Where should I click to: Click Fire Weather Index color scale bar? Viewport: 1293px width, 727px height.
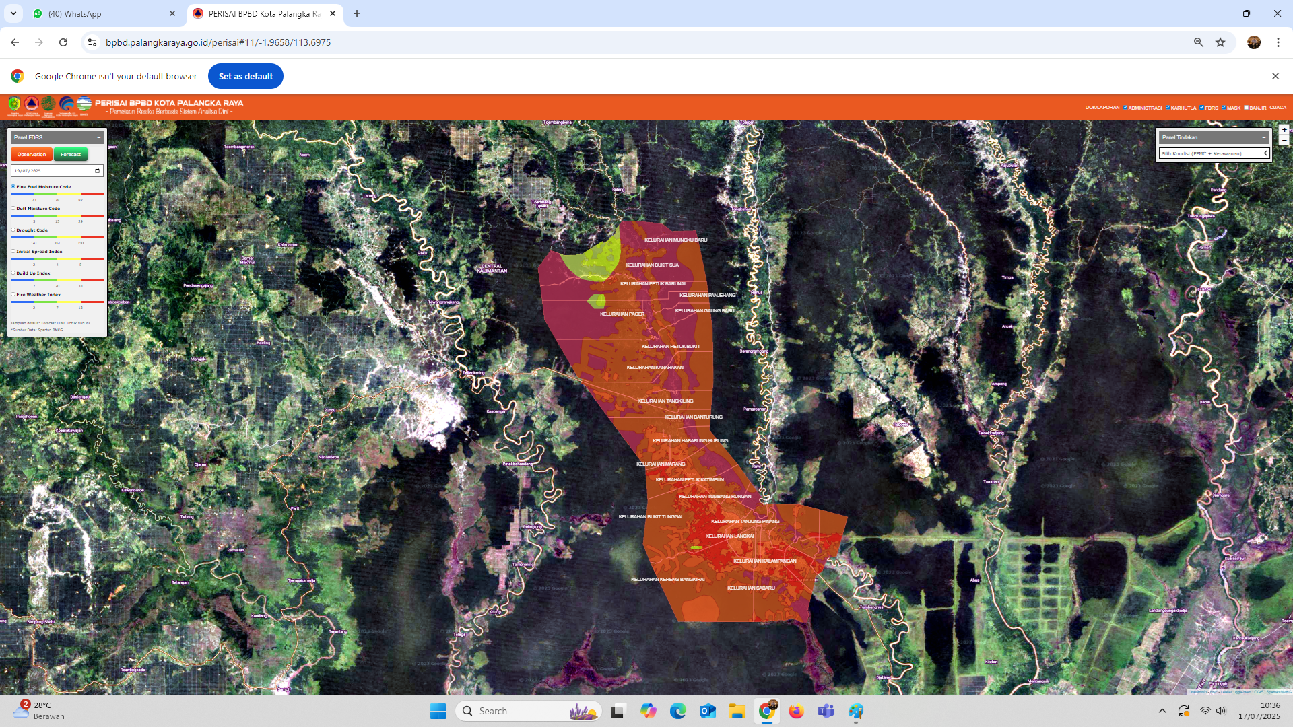coord(57,302)
